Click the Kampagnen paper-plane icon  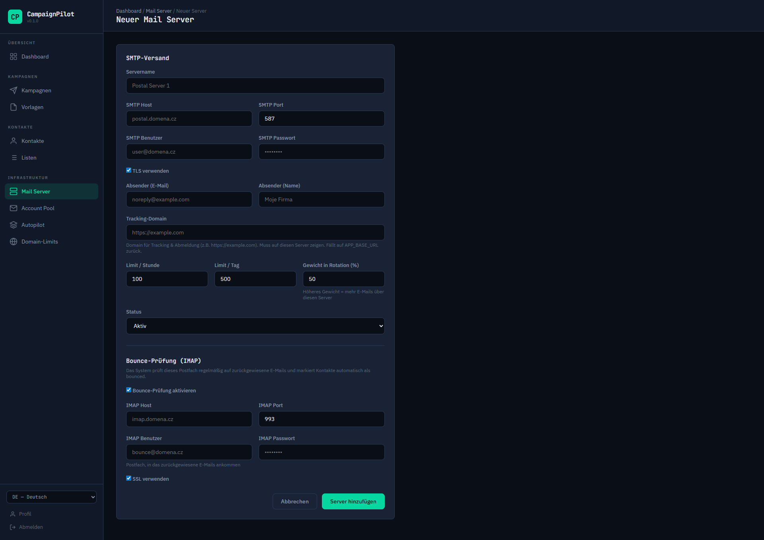pos(14,90)
